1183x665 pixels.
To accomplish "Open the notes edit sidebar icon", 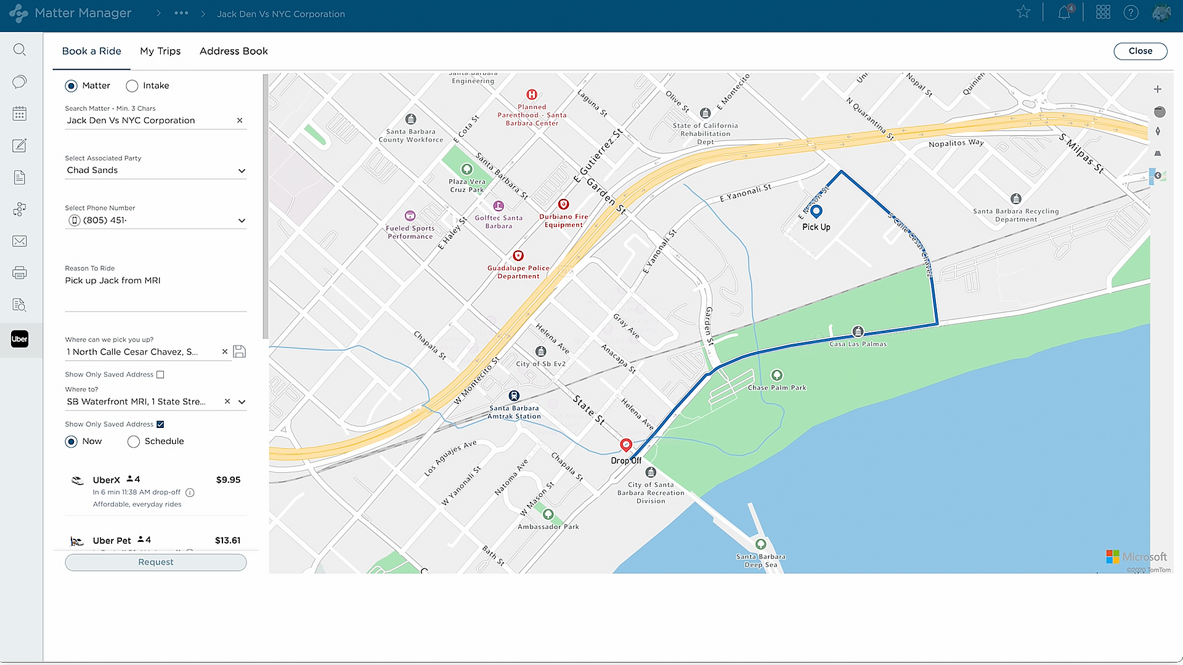I will (20, 145).
